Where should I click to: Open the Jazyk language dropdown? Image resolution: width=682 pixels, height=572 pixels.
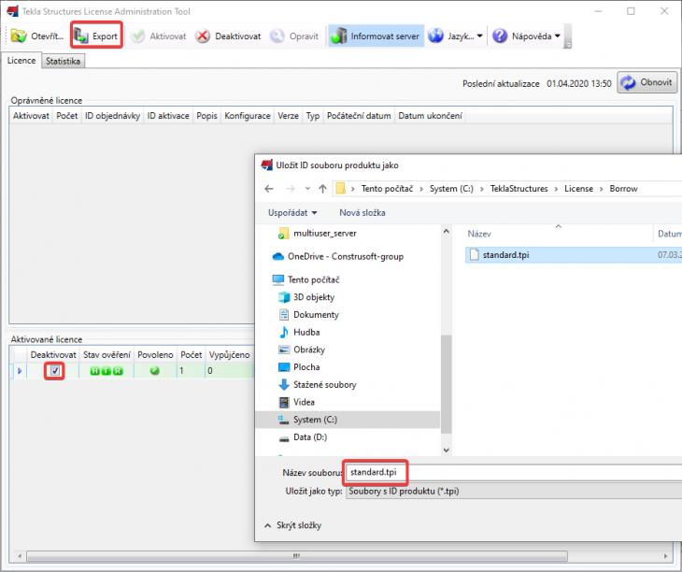(455, 36)
